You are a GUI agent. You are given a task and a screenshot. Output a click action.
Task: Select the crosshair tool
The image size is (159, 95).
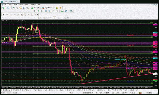point(7,15)
